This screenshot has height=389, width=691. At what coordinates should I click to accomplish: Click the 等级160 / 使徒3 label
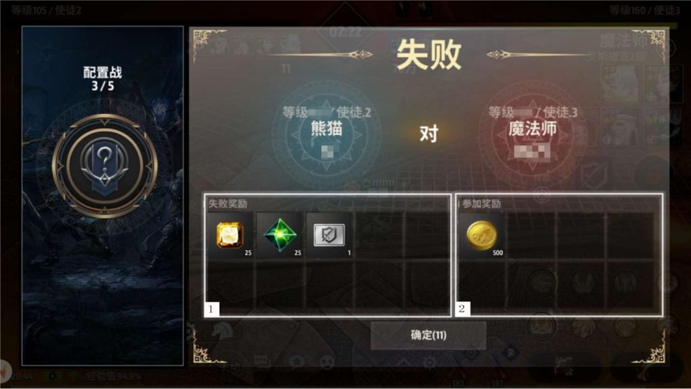pos(645,10)
